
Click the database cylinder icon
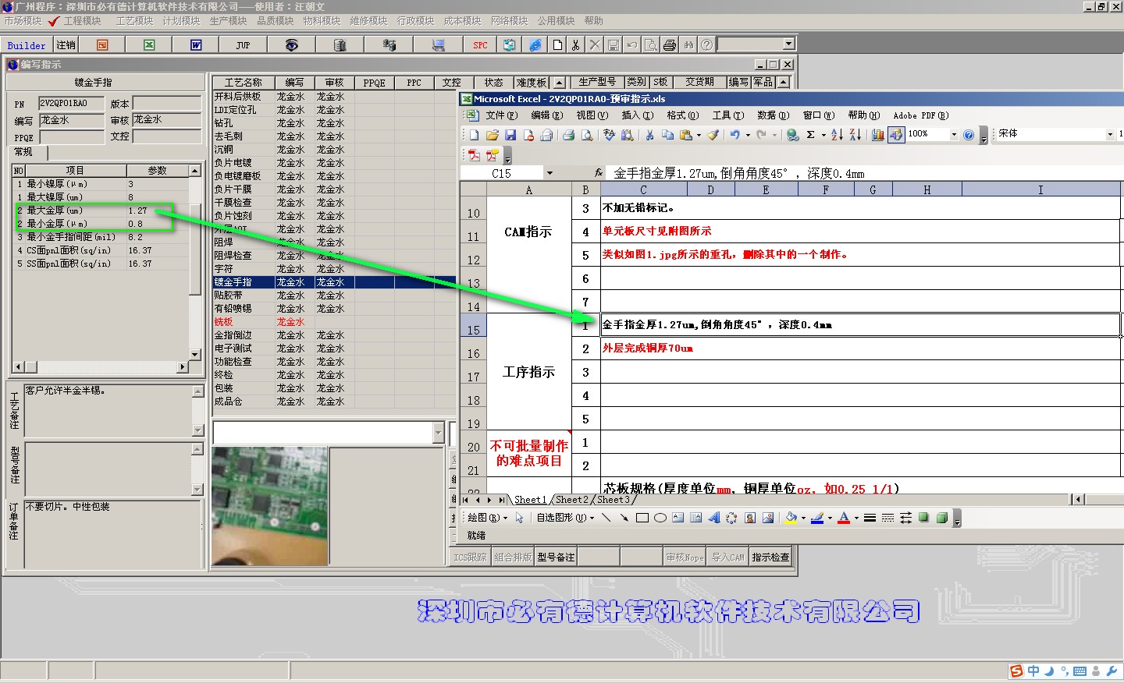pyautogui.click(x=340, y=45)
